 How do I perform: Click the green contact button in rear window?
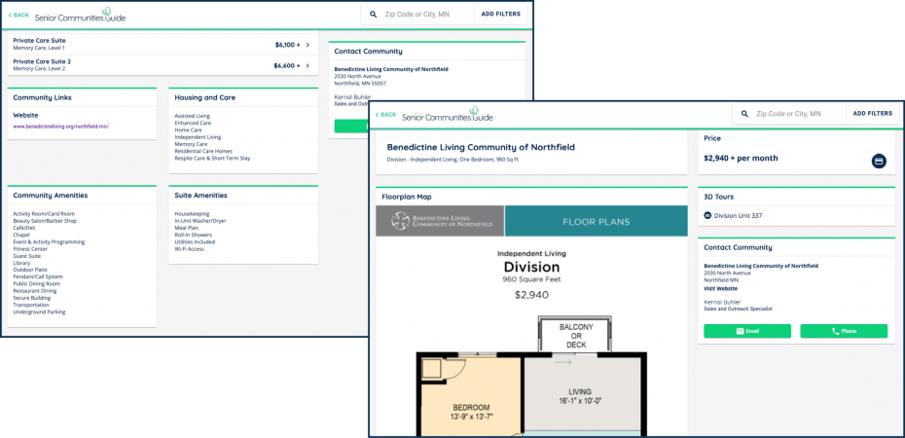(x=351, y=127)
